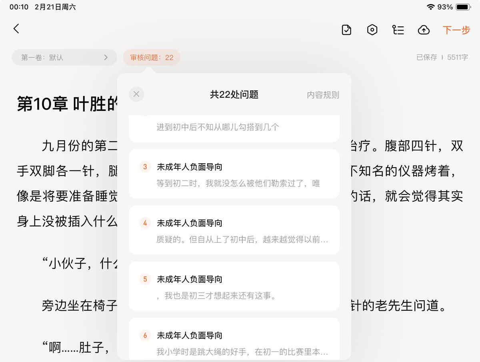Click the dialogue line “啊……肚子
This screenshot has width=480, height=362.
tap(76, 347)
